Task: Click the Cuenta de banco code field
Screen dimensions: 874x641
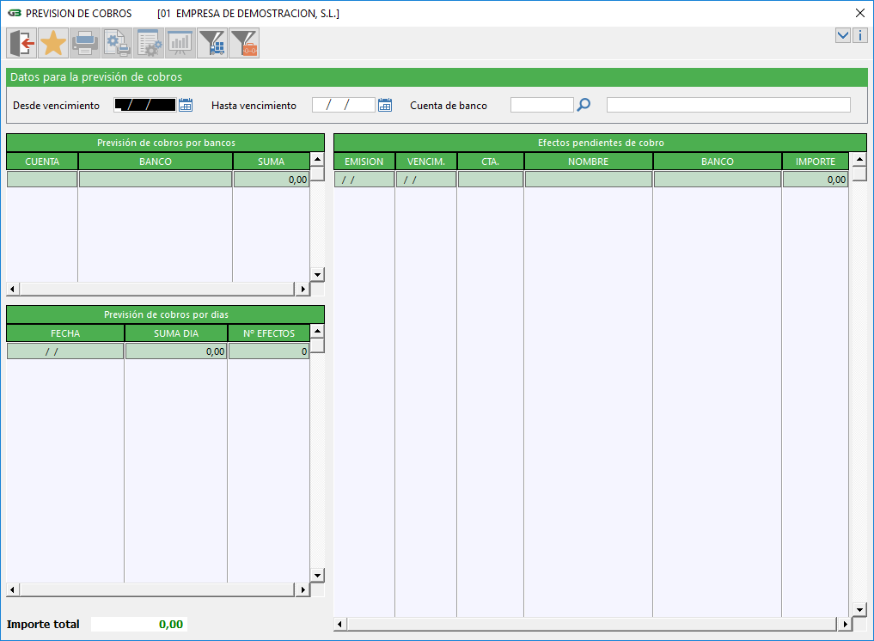Action: click(x=541, y=105)
